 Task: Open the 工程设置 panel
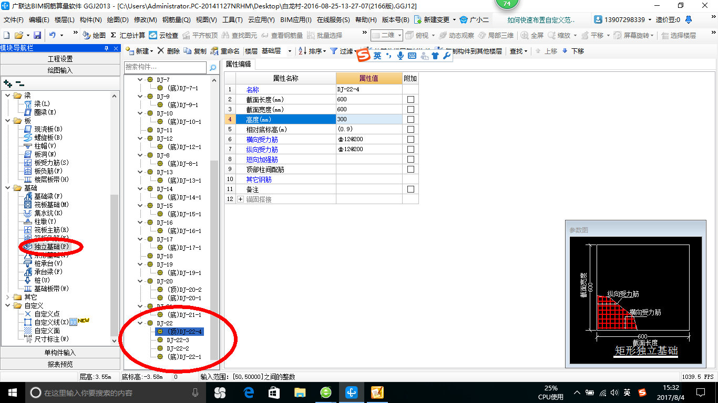(60, 59)
